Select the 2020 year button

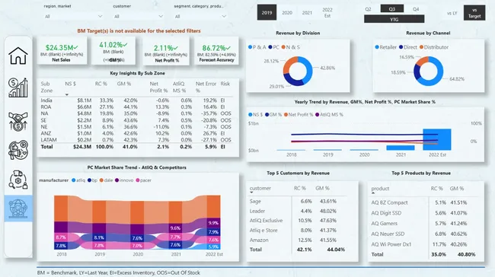(287, 13)
